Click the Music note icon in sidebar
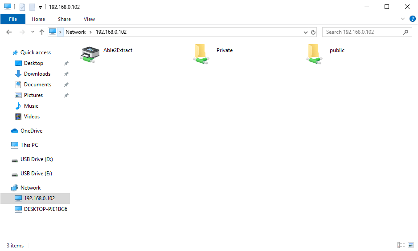This screenshot has width=418, height=251. coord(18,106)
